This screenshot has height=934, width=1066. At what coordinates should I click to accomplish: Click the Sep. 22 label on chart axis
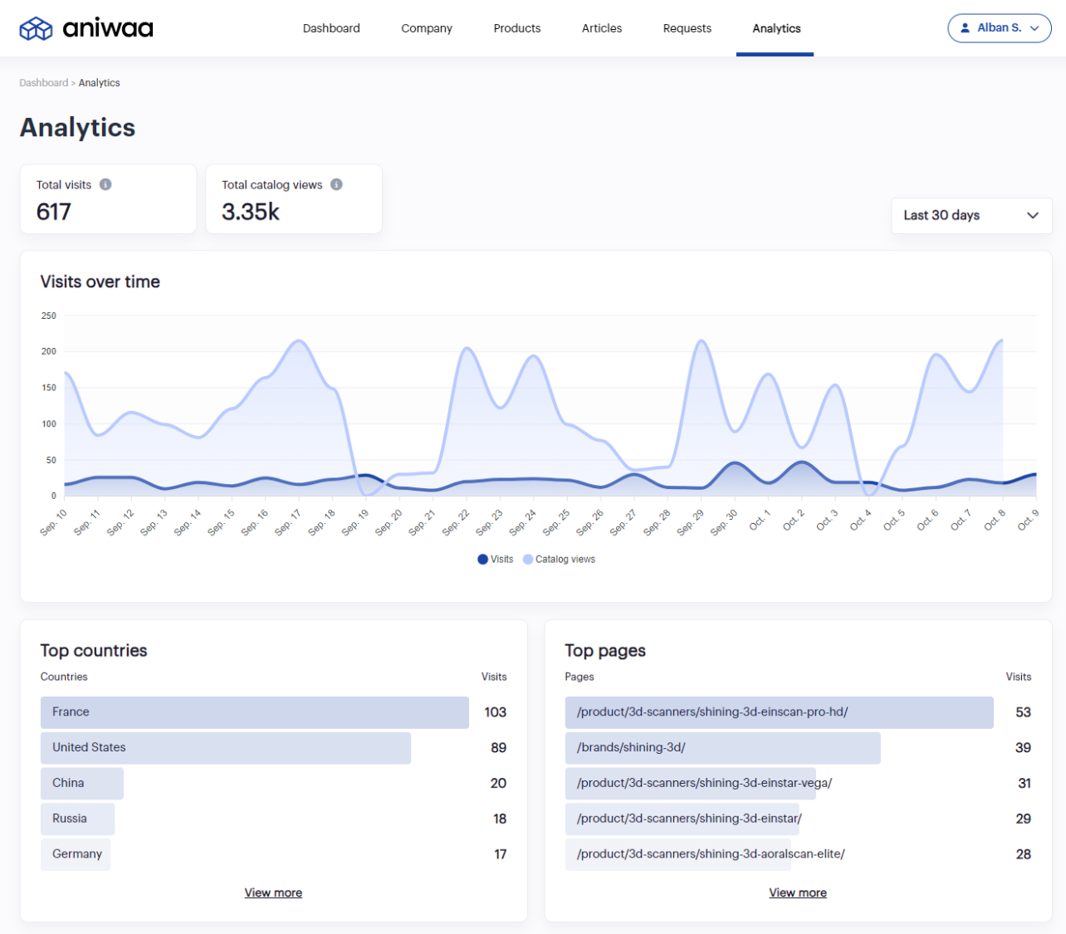click(x=456, y=522)
